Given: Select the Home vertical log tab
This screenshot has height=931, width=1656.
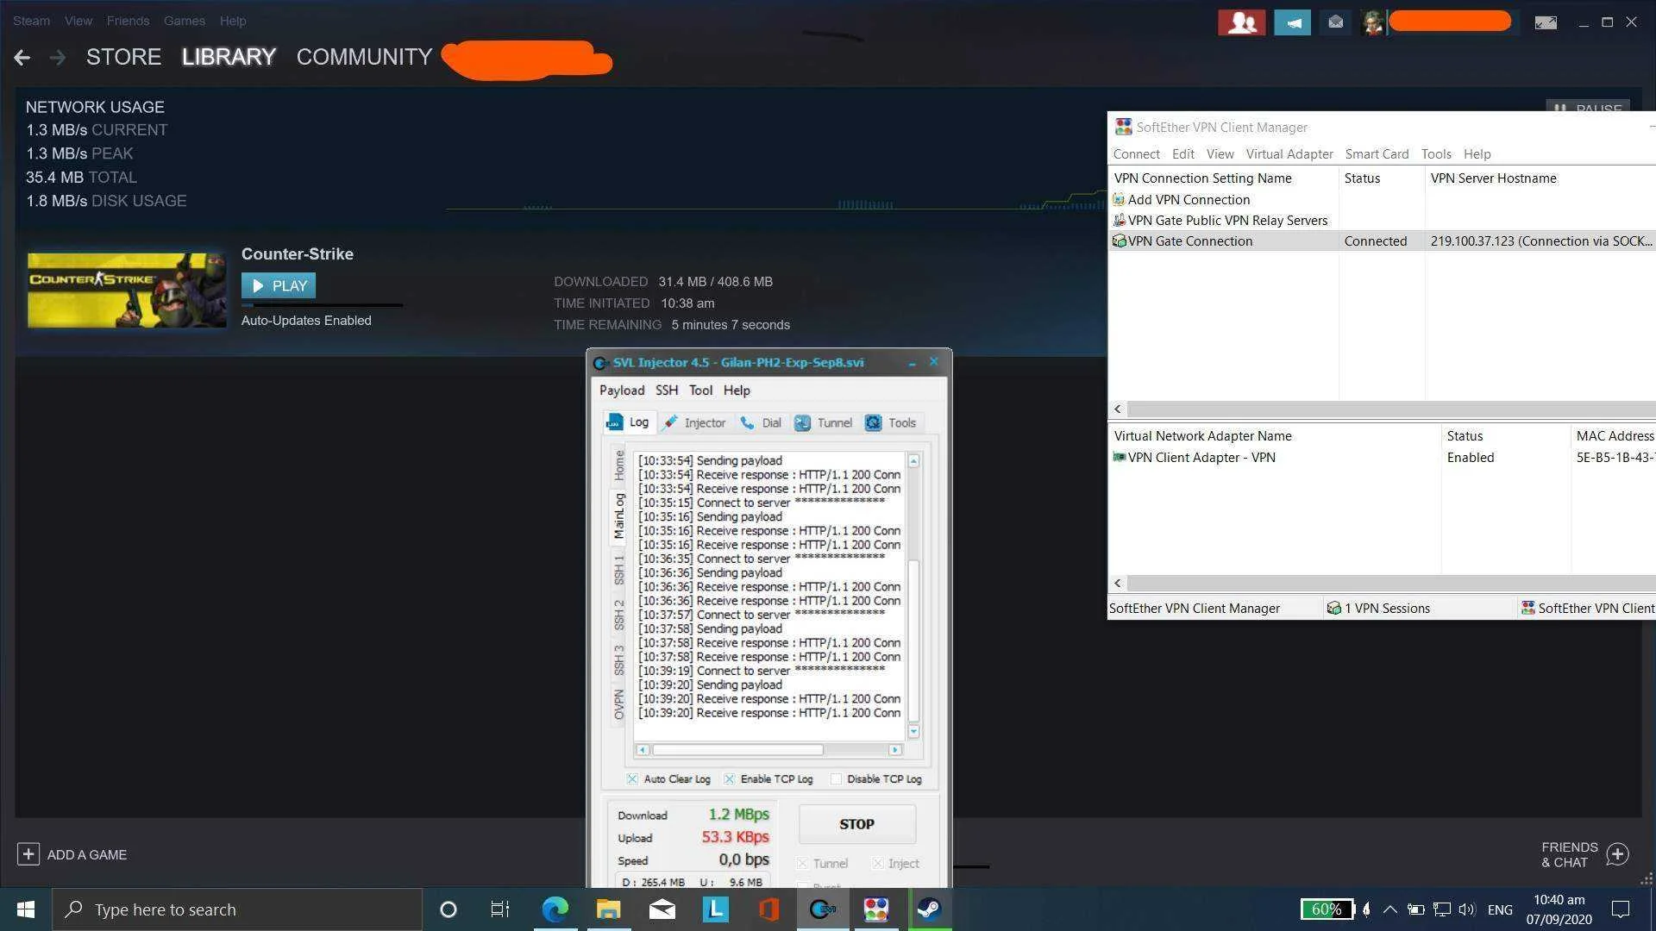Looking at the screenshot, I should coord(619,465).
